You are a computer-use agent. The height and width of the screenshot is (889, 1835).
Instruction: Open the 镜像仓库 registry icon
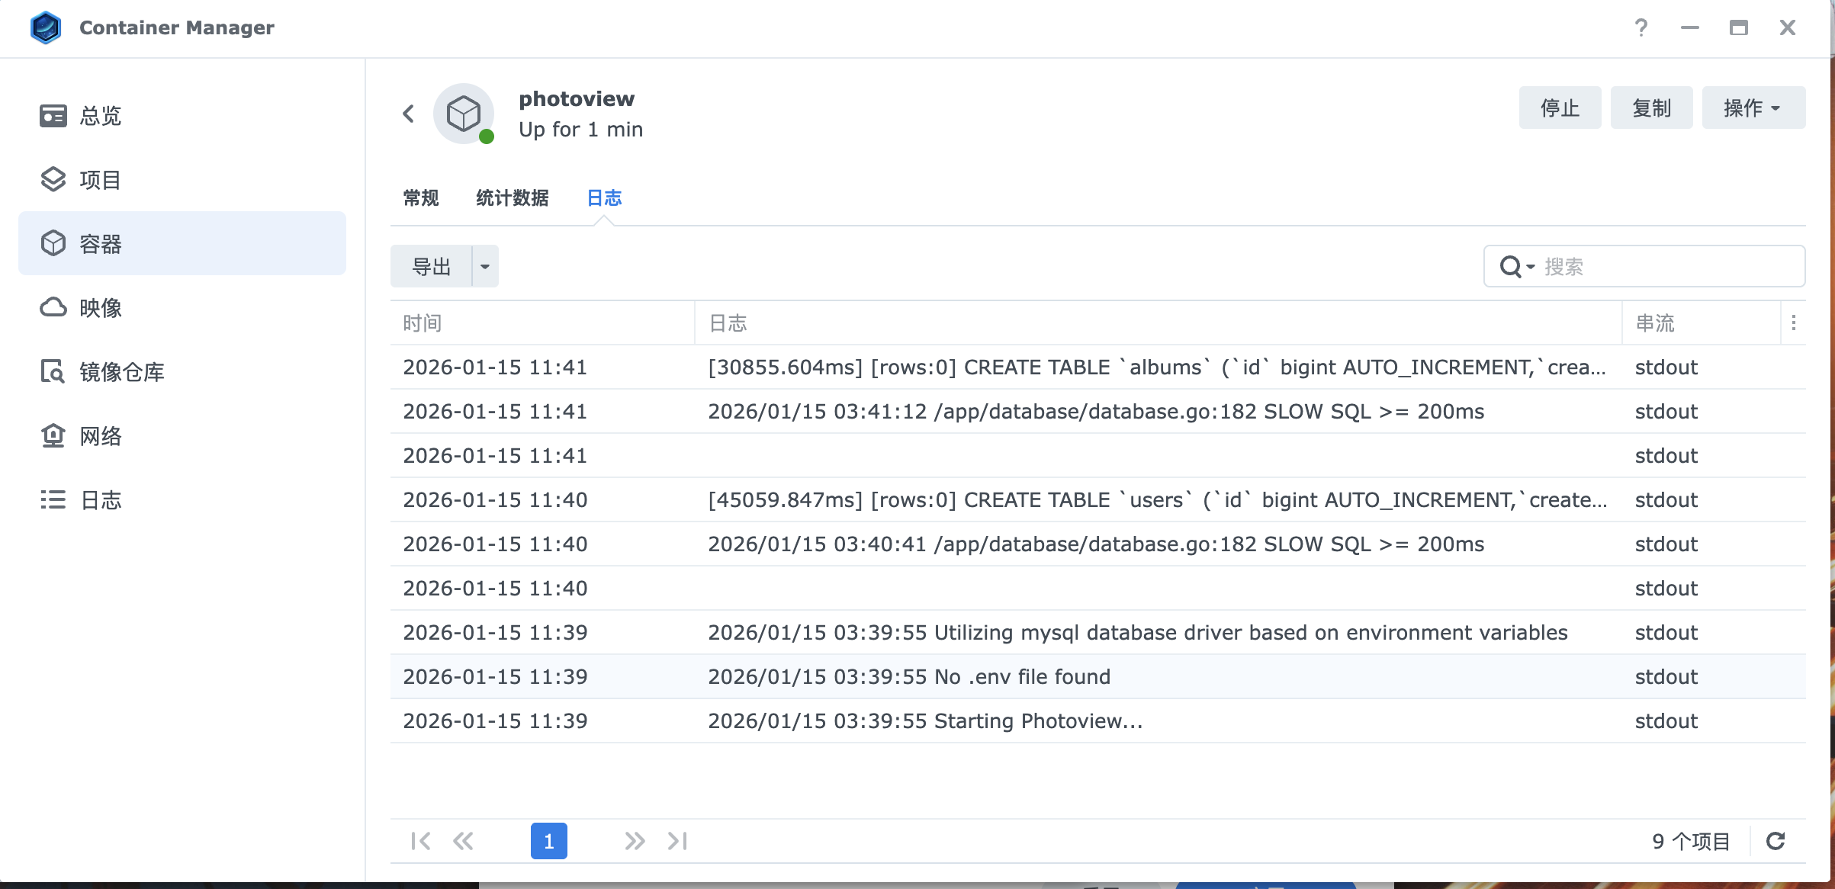coord(53,372)
